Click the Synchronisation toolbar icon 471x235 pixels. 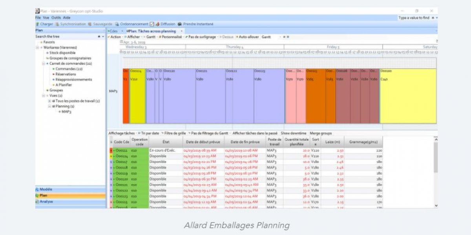tap(58, 24)
